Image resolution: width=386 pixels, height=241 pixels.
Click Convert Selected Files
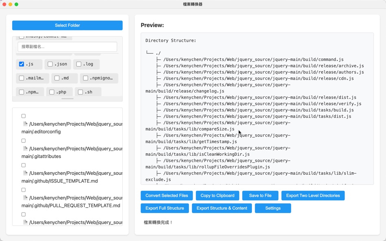tap(167, 196)
